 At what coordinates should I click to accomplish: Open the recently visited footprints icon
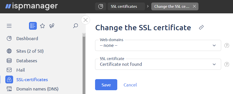52,26
